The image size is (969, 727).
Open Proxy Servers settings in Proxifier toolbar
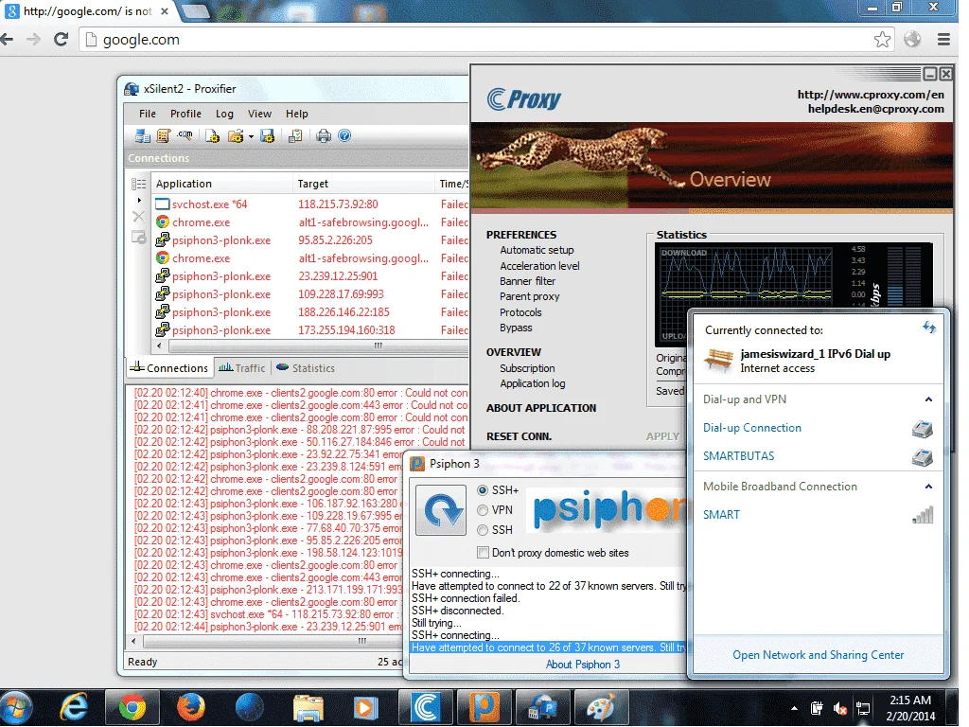pyautogui.click(x=143, y=136)
